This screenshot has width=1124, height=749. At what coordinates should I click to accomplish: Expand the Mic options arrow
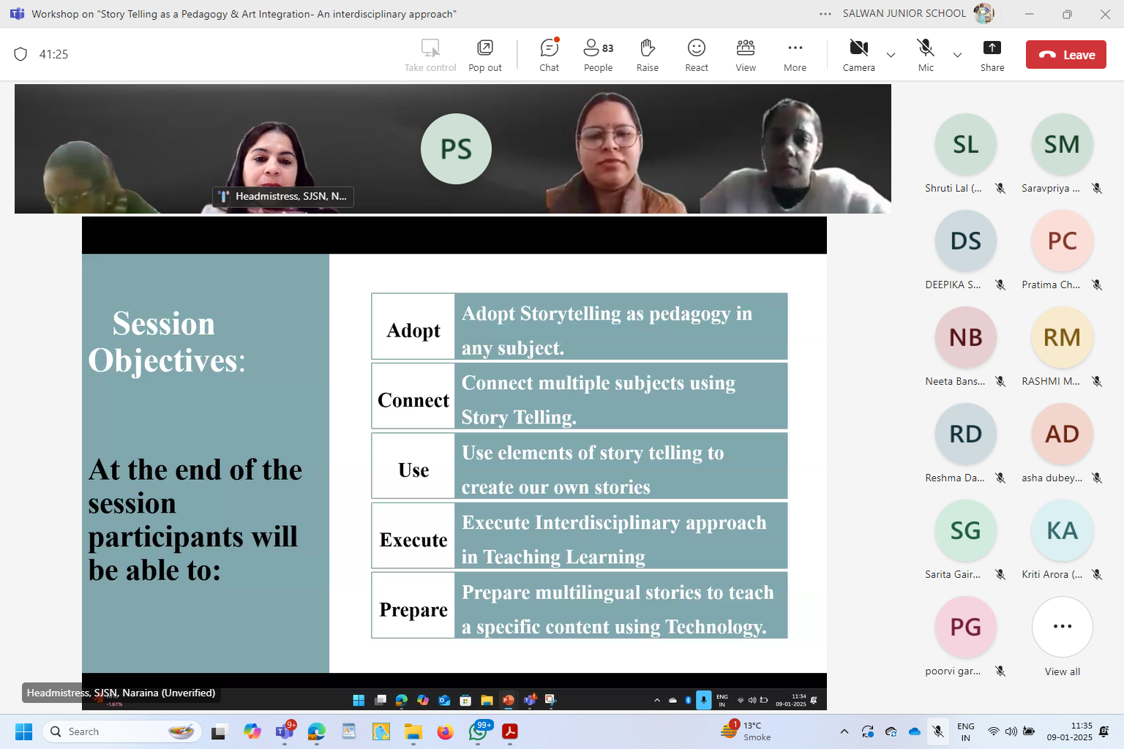[x=957, y=55]
